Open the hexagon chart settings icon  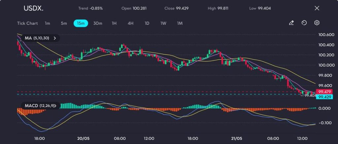tap(317, 23)
